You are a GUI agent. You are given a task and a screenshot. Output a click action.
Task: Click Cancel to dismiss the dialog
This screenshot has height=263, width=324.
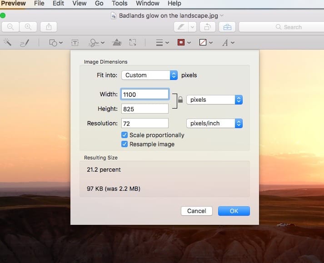(x=196, y=211)
